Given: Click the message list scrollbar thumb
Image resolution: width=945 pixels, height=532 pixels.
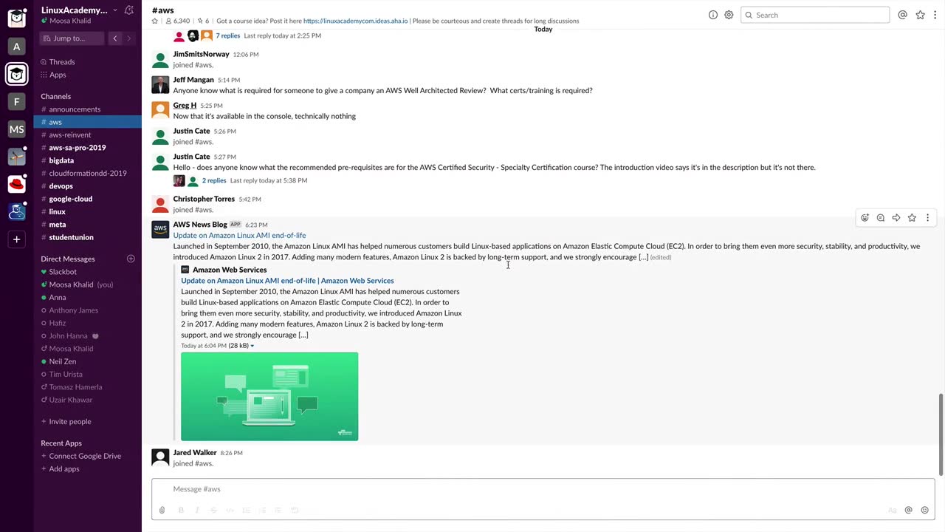Looking at the screenshot, I should pyautogui.click(x=941, y=435).
